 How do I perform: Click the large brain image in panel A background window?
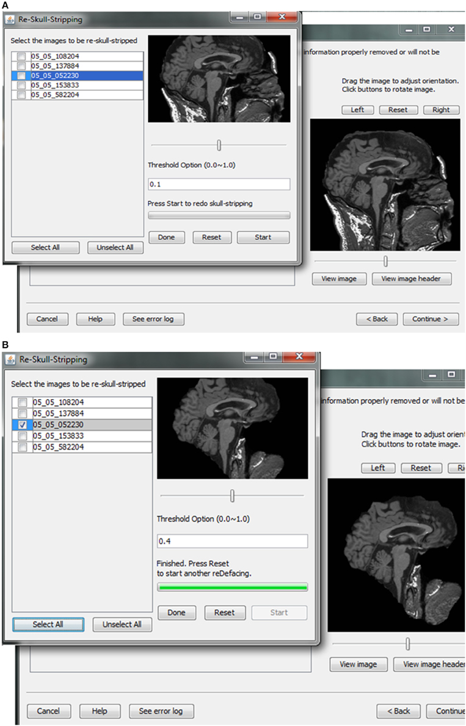(385, 185)
